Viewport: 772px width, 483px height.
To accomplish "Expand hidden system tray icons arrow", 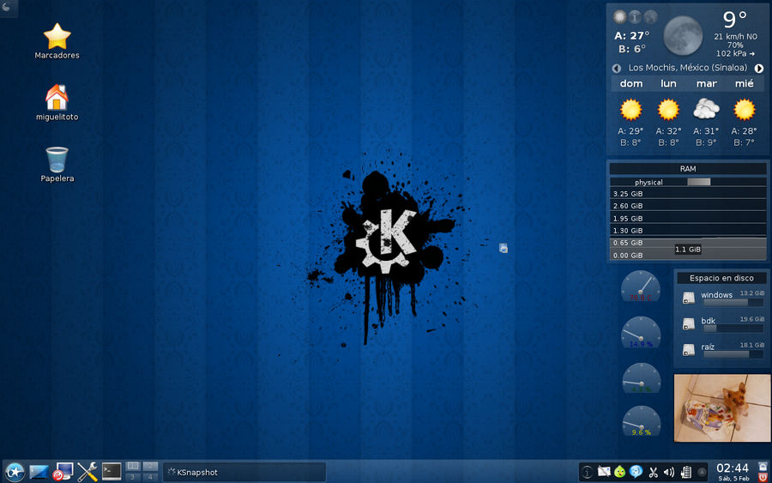I will point(702,472).
